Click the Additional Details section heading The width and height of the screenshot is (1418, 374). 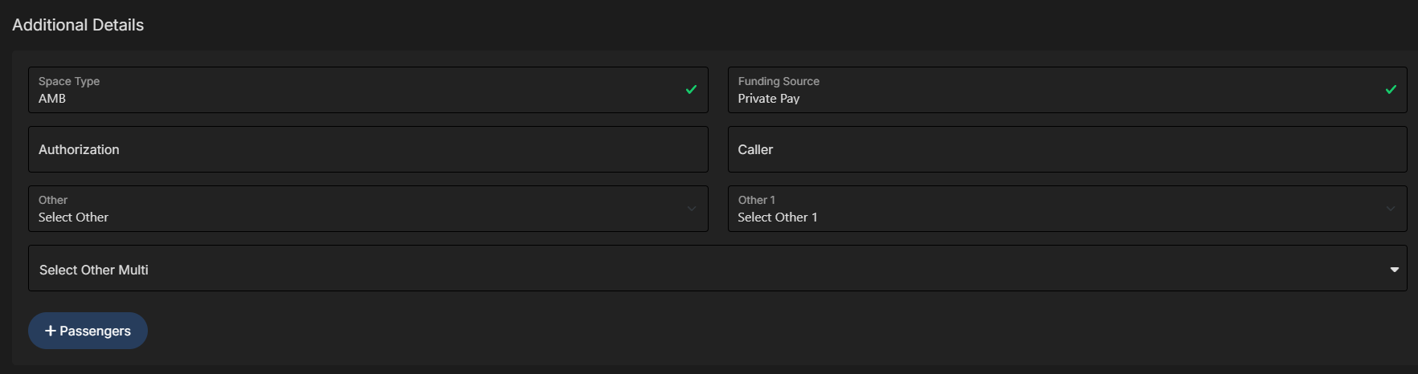tap(78, 25)
